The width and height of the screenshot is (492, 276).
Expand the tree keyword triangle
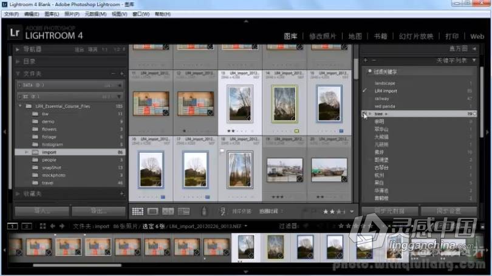coord(371,113)
